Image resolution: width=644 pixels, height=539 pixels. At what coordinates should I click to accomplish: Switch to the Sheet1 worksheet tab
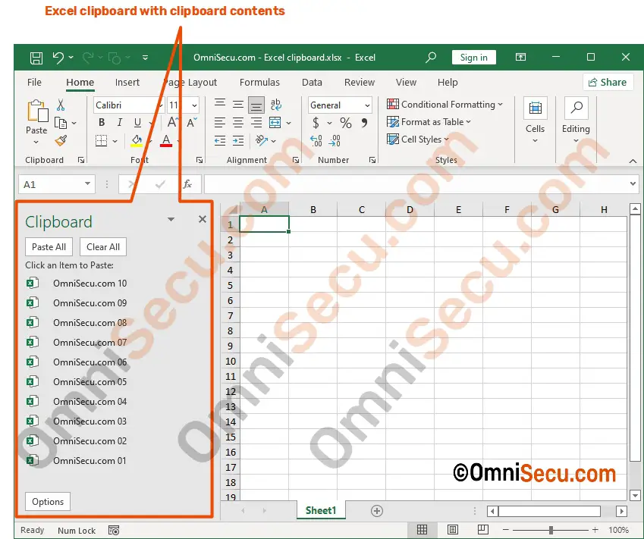321,510
